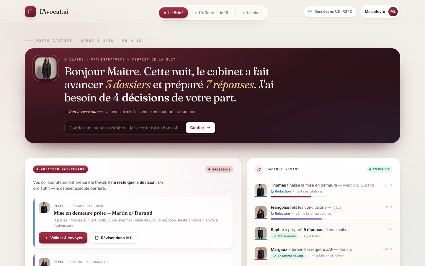The image size is (425, 266).
Task: Click Sophie's avatar in Cabinet vivant
Action: [261, 233]
